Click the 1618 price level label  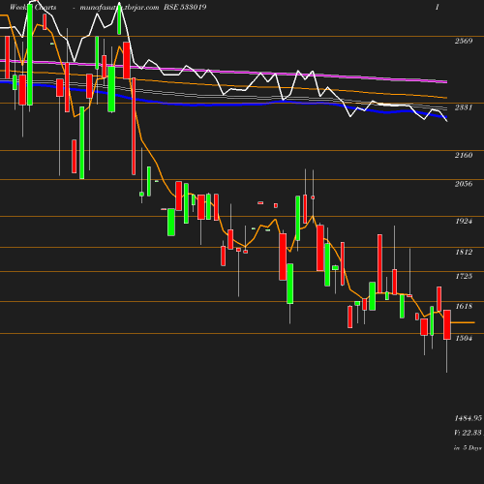(464, 306)
